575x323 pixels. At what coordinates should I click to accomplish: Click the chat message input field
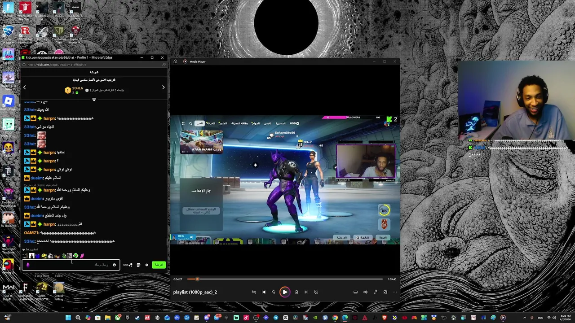(x=71, y=265)
